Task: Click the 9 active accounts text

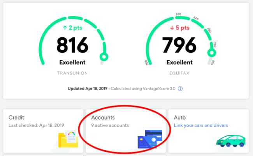Action: point(110,125)
